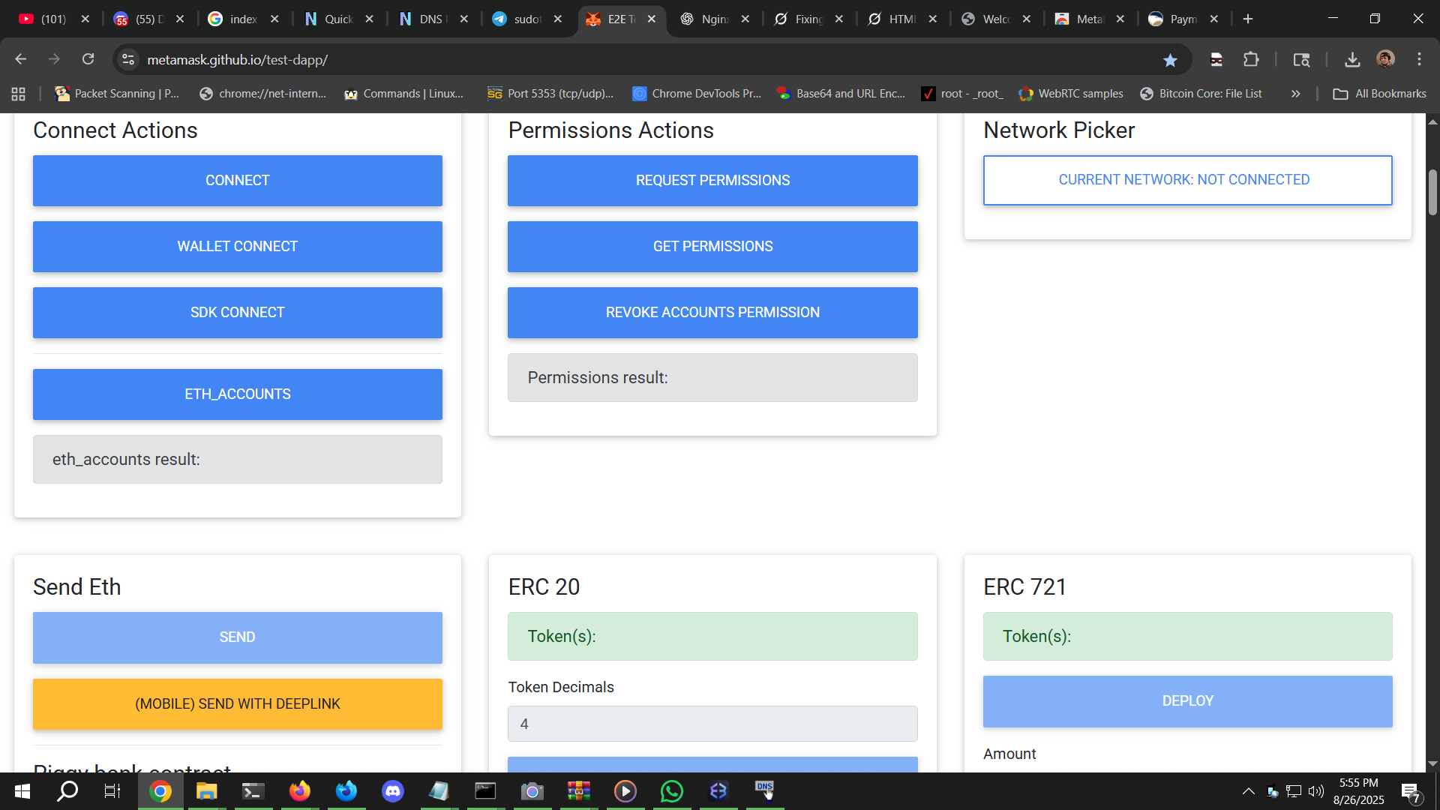
Task: Click GET PERMISSIONS button
Action: coord(712,247)
